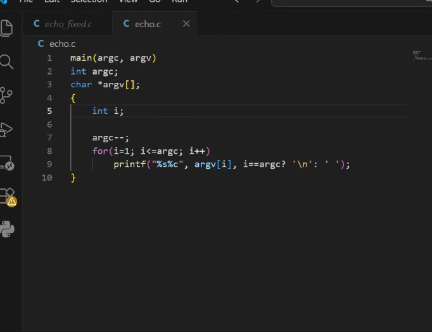The height and width of the screenshot is (332, 432).
Task: Place cursor on the argc-- line
Action: click(x=111, y=138)
